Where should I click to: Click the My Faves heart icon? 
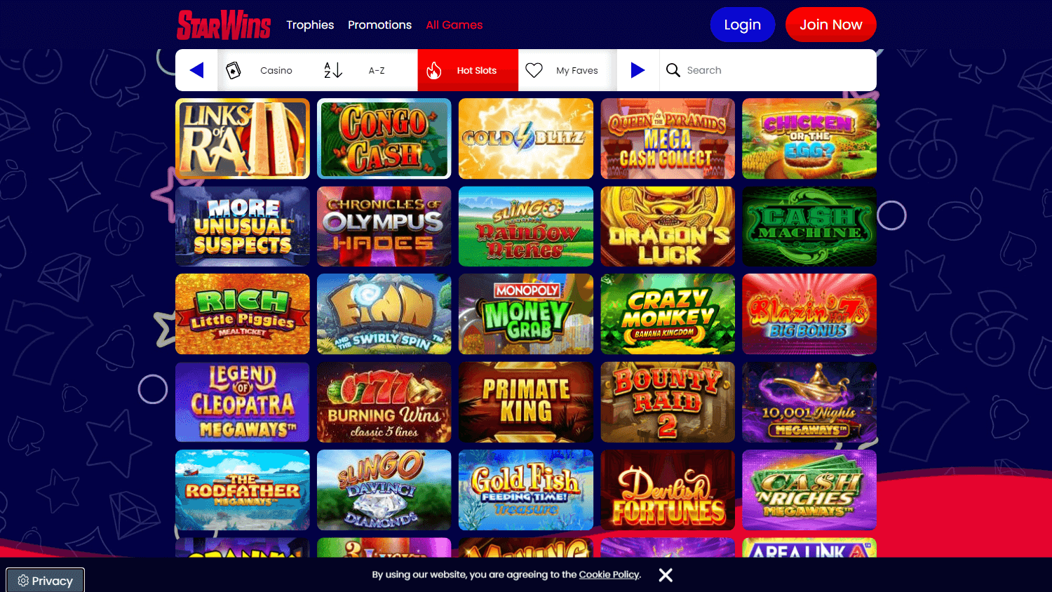[x=534, y=70]
